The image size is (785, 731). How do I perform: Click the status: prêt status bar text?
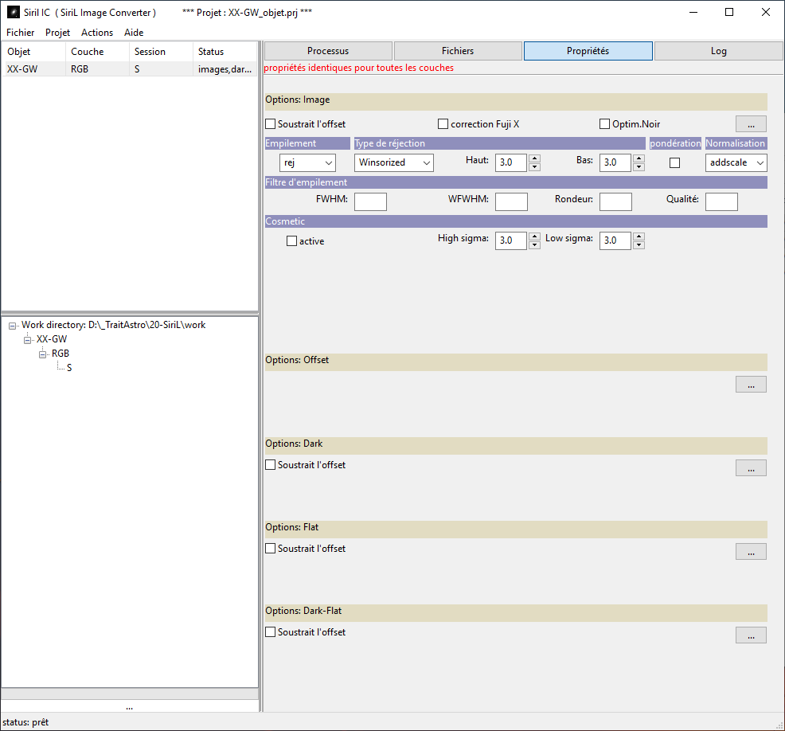pos(25,722)
